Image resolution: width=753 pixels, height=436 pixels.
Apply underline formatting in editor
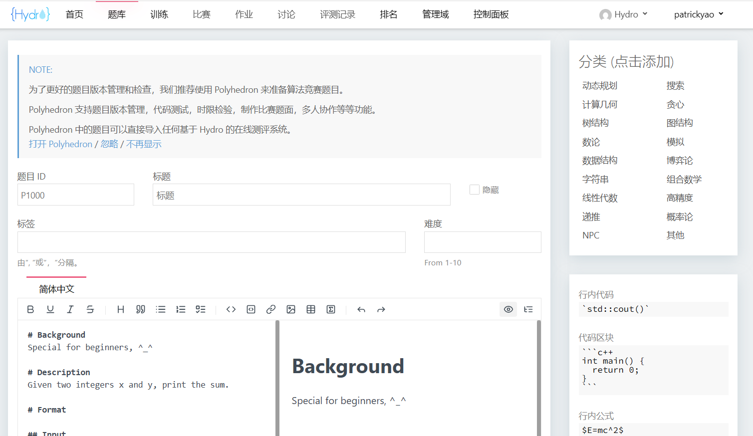(50, 309)
